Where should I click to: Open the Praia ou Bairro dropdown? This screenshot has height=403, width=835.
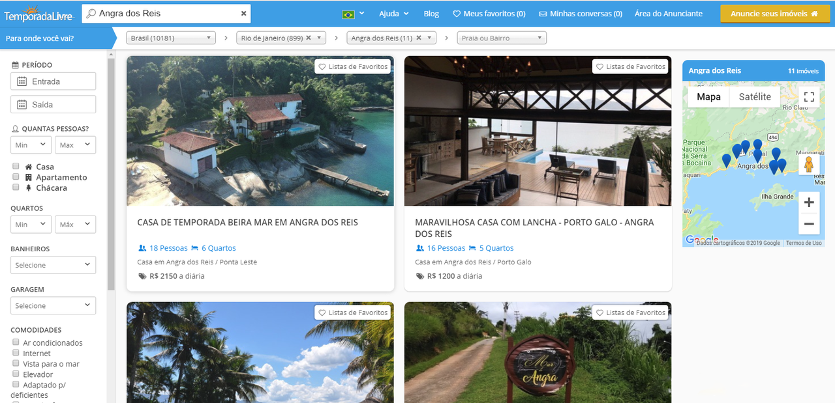click(x=501, y=38)
